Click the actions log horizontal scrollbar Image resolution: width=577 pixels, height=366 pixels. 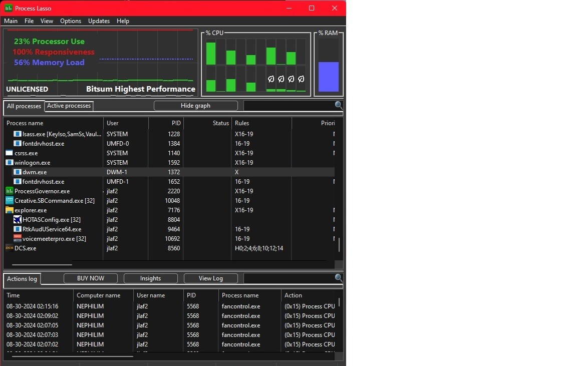(x=73, y=356)
